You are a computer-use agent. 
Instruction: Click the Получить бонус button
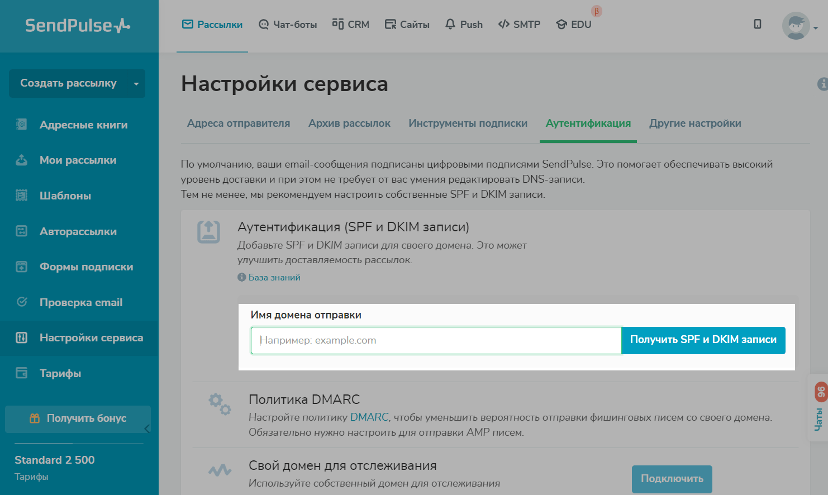point(78,418)
